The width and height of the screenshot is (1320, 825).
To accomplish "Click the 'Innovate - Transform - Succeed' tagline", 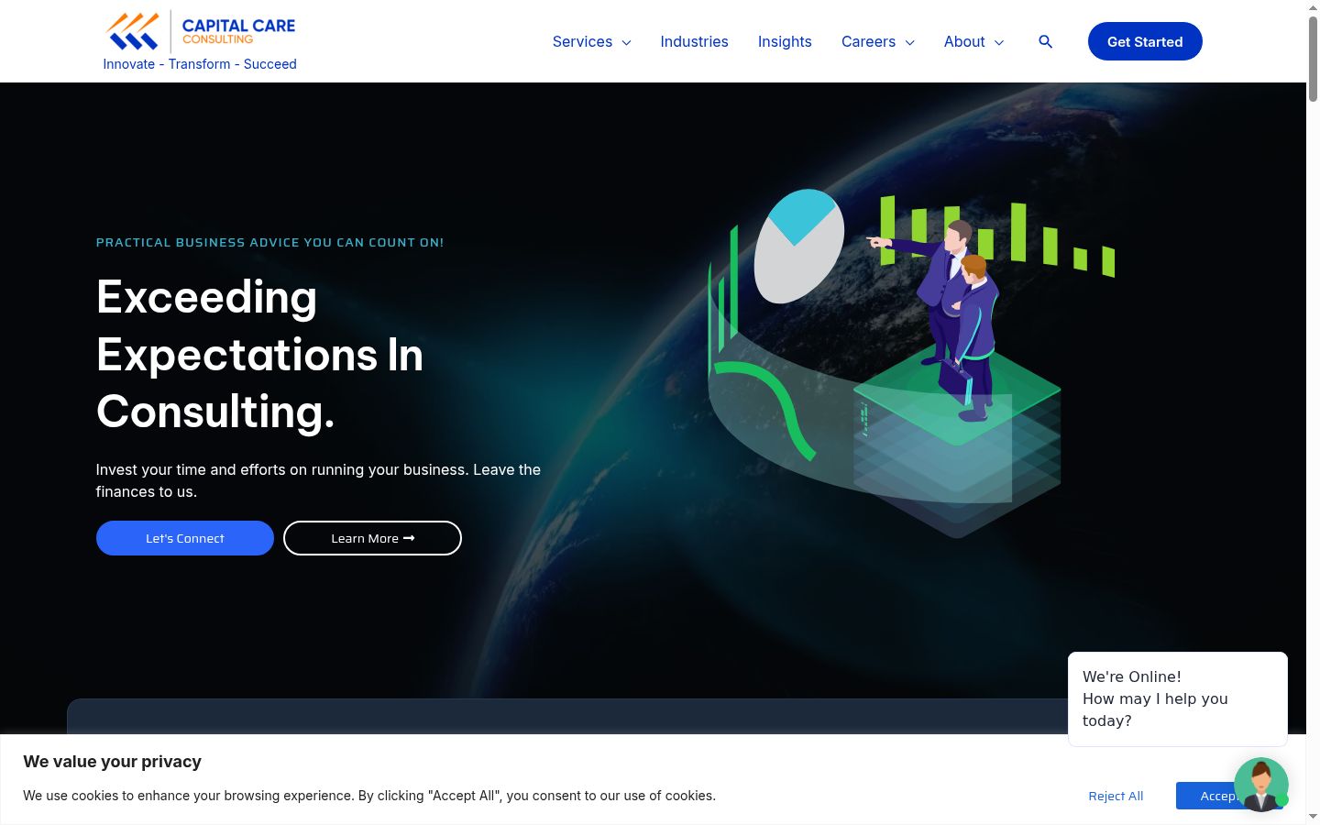I will click(x=200, y=64).
